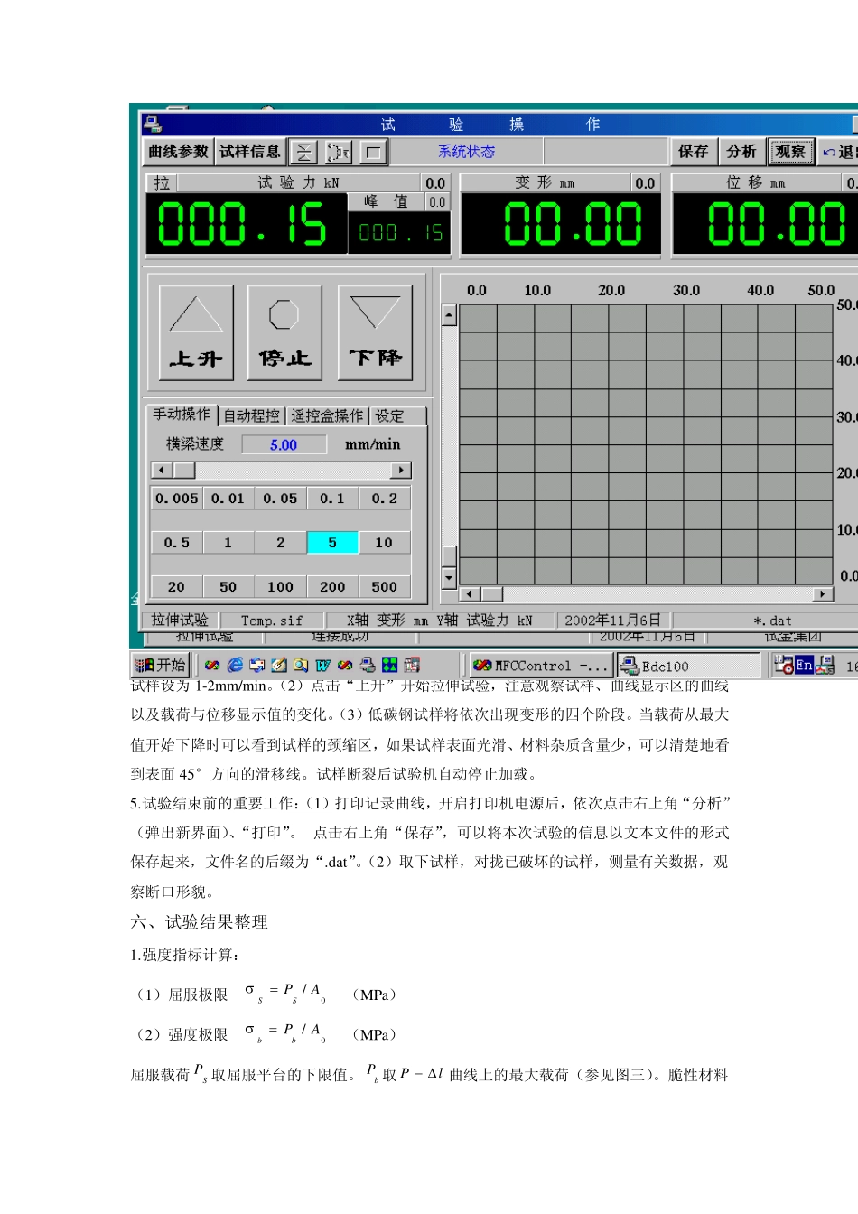Click the first colorful quick launch icon

(212, 665)
